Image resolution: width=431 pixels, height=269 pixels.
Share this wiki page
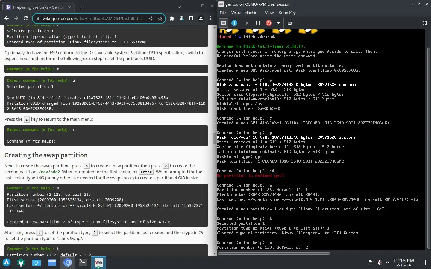click(151, 19)
